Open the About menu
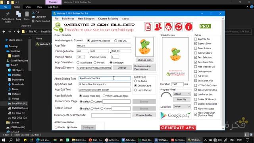The image size is (254, 143). click(x=125, y=19)
